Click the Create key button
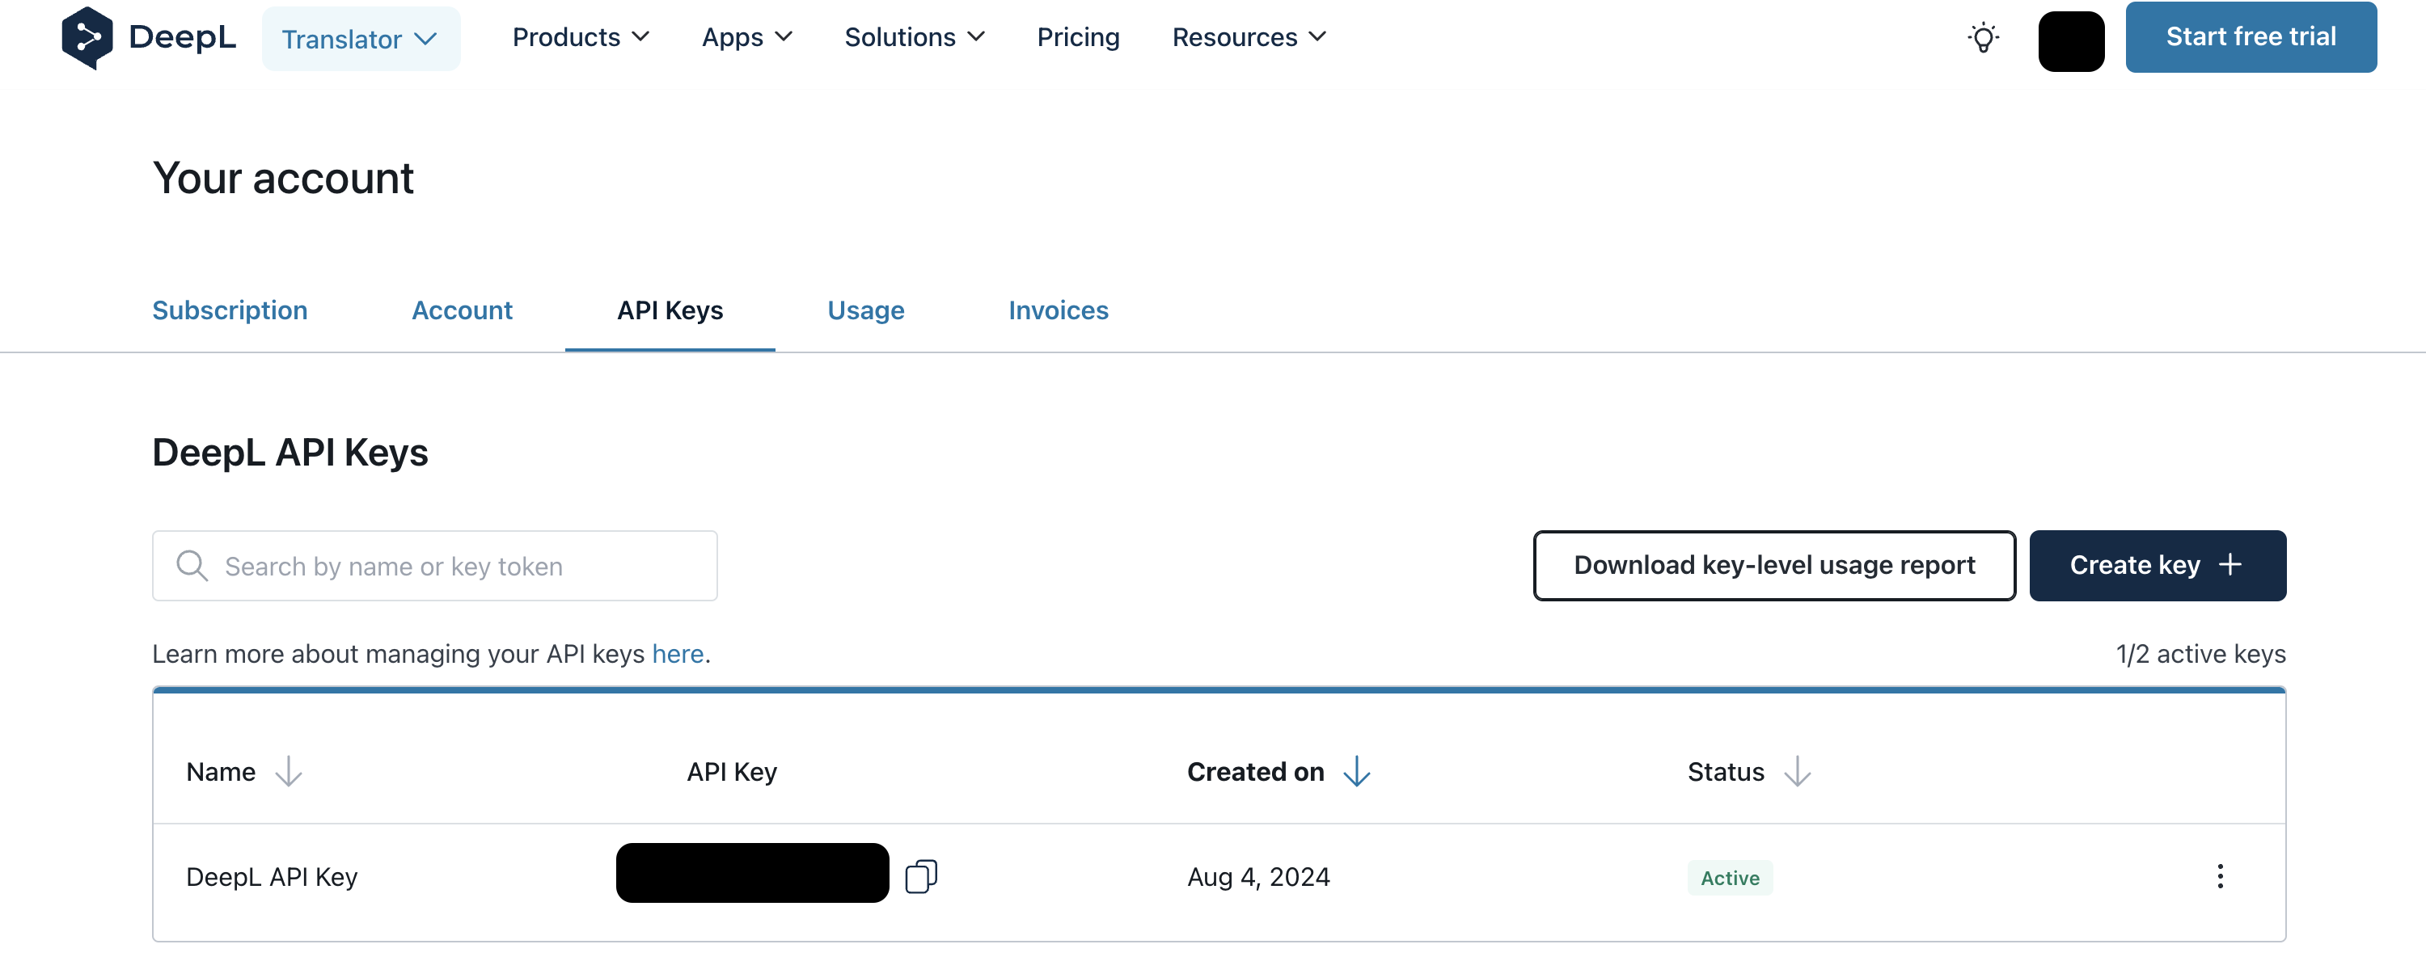Screen dimensions: 2426x978 point(2157,565)
